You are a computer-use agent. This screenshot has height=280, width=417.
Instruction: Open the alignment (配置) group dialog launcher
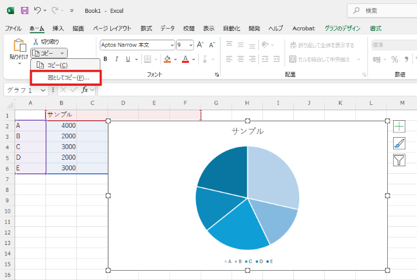(364, 75)
